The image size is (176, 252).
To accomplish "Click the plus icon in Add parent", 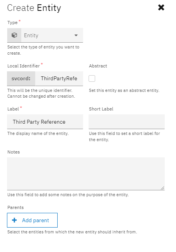I will [x=14, y=220].
